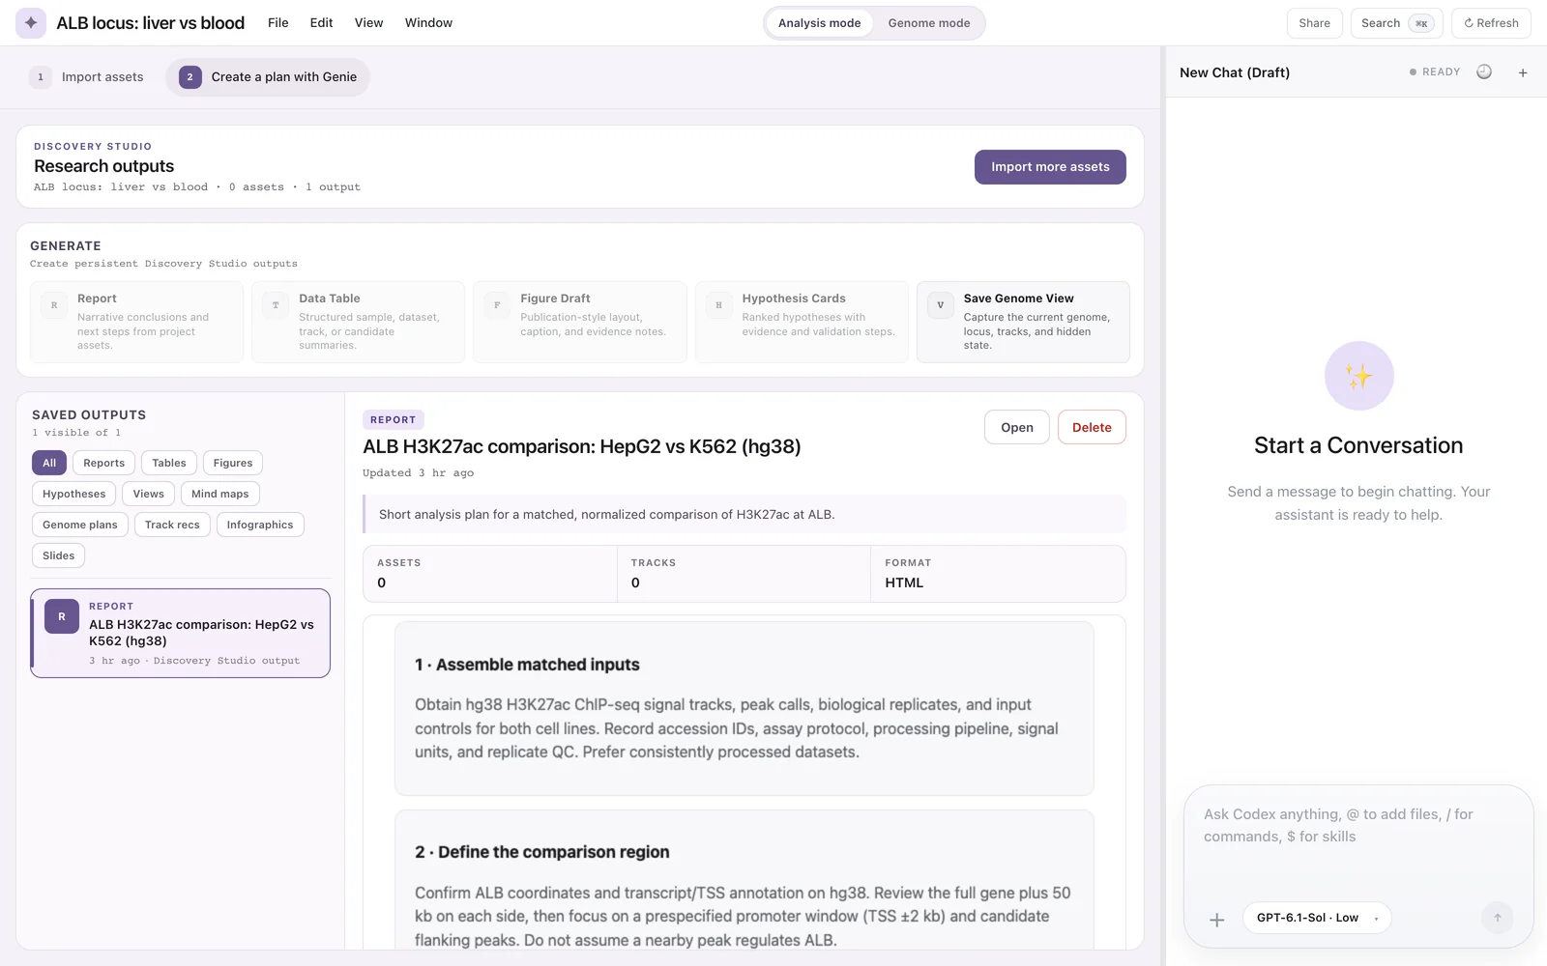Click the V icon on Save Genome View
Image resolution: width=1547 pixels, height=966 pixels.
pos(940,305)
